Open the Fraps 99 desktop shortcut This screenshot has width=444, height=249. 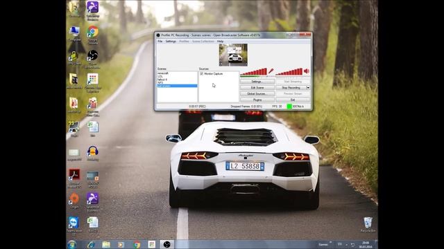pyautogui.click(x=74, y=129)
